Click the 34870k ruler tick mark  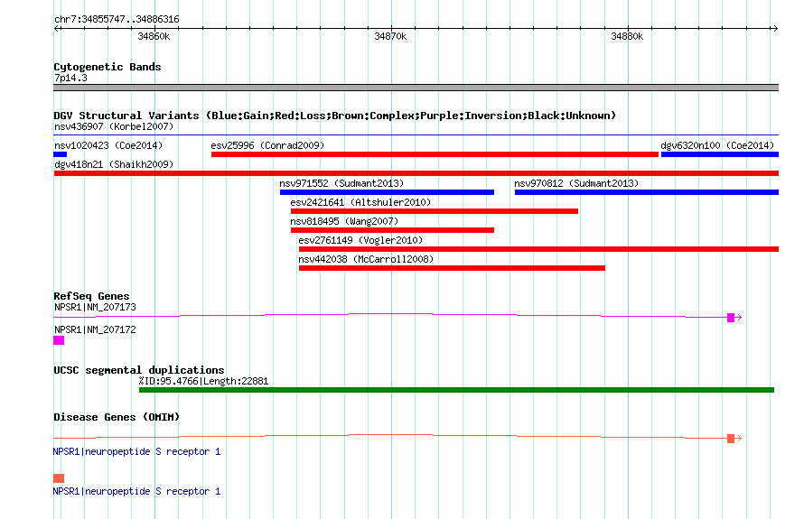tap(392, 29)
